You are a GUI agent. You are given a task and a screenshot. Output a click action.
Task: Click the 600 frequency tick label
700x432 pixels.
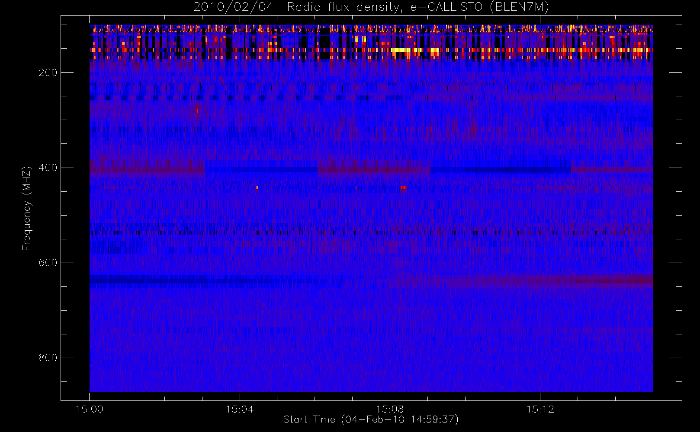pyautogui.click(x=48, y=263)
